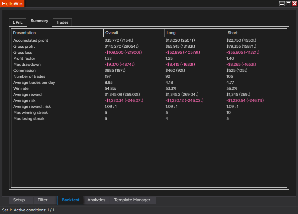Select the Win rate row label
The height and width of the screenshot is (214, 298).
pos(21,88)
